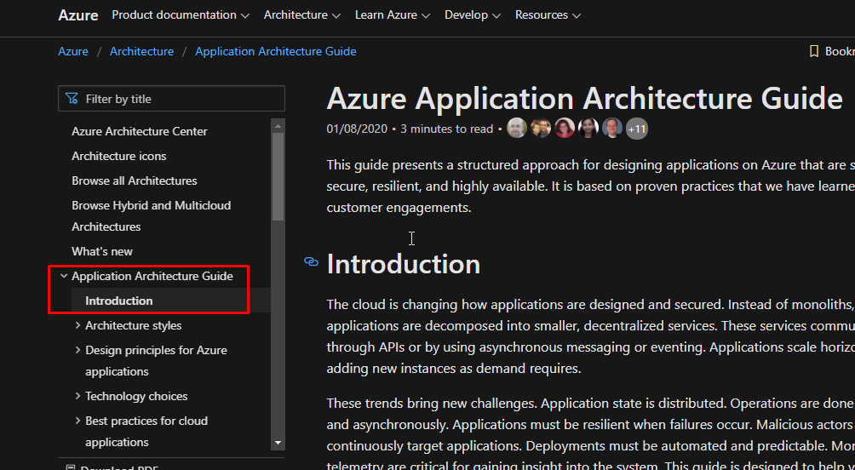Expand the Architecture styles tree item
The height and width of the screenshot is (470, 855).
[x=77, y=325]
